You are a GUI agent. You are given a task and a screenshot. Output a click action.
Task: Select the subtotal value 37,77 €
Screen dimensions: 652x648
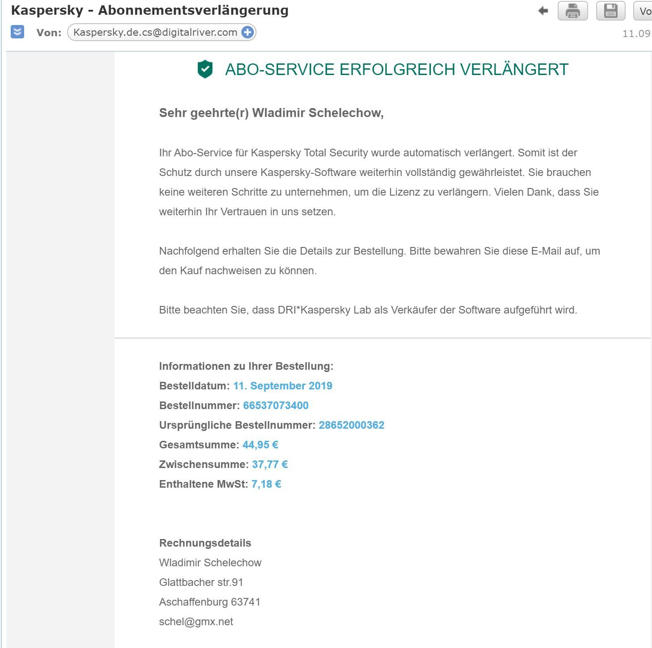pyautogui.click(x=270, y=464)
